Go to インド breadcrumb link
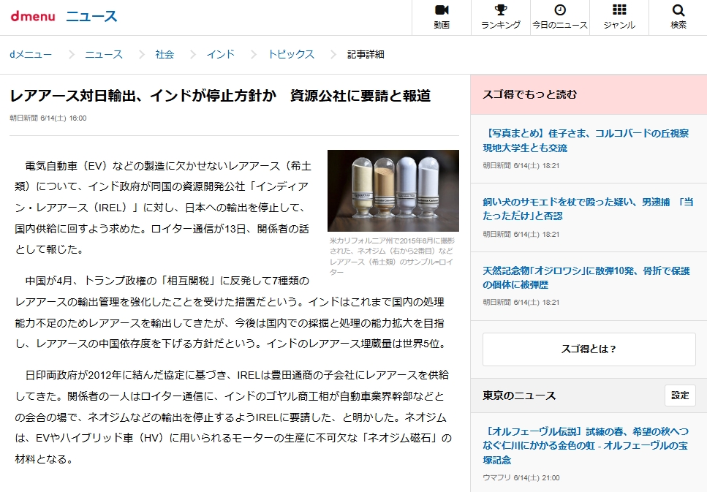Viewport: 707px width, 492px height. click(221, 55)
